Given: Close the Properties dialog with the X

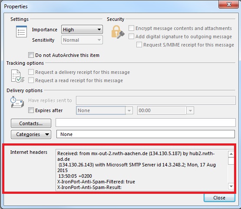Looking at the screenshot, I should tap(229, 4).
